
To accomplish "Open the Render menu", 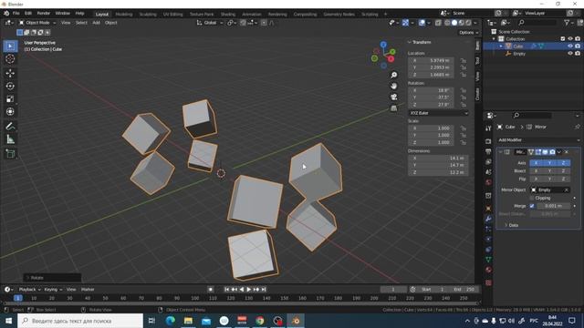I will pos(43,14).
